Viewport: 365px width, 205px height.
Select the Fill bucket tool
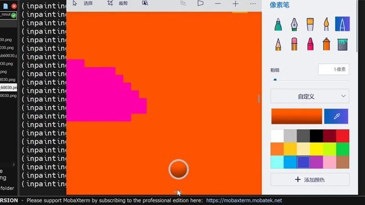pos(343,44)
